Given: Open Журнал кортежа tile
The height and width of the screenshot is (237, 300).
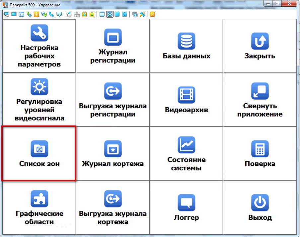Looking at the screenshot, I should [x=113, y=153].
